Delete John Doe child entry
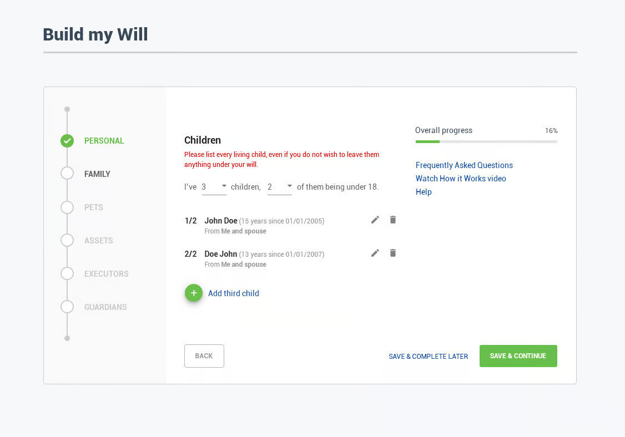625x437 pixels. [x=393, y=220]
